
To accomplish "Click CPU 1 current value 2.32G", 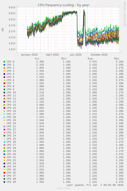I will click(x=40, y=65).
